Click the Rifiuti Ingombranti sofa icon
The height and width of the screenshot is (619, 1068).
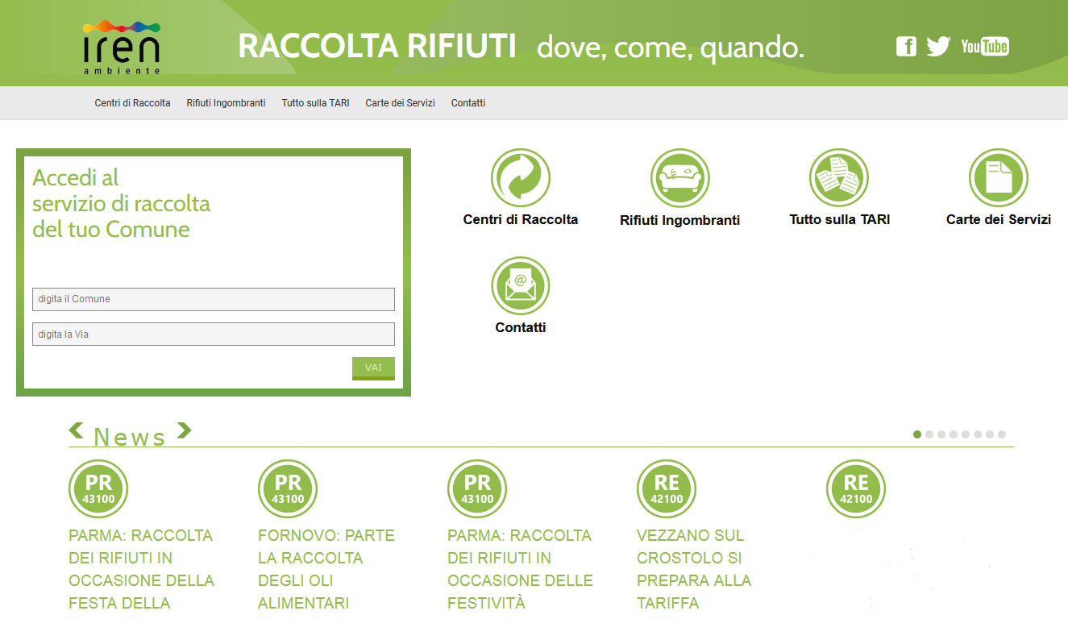click(x=679, y=178)
